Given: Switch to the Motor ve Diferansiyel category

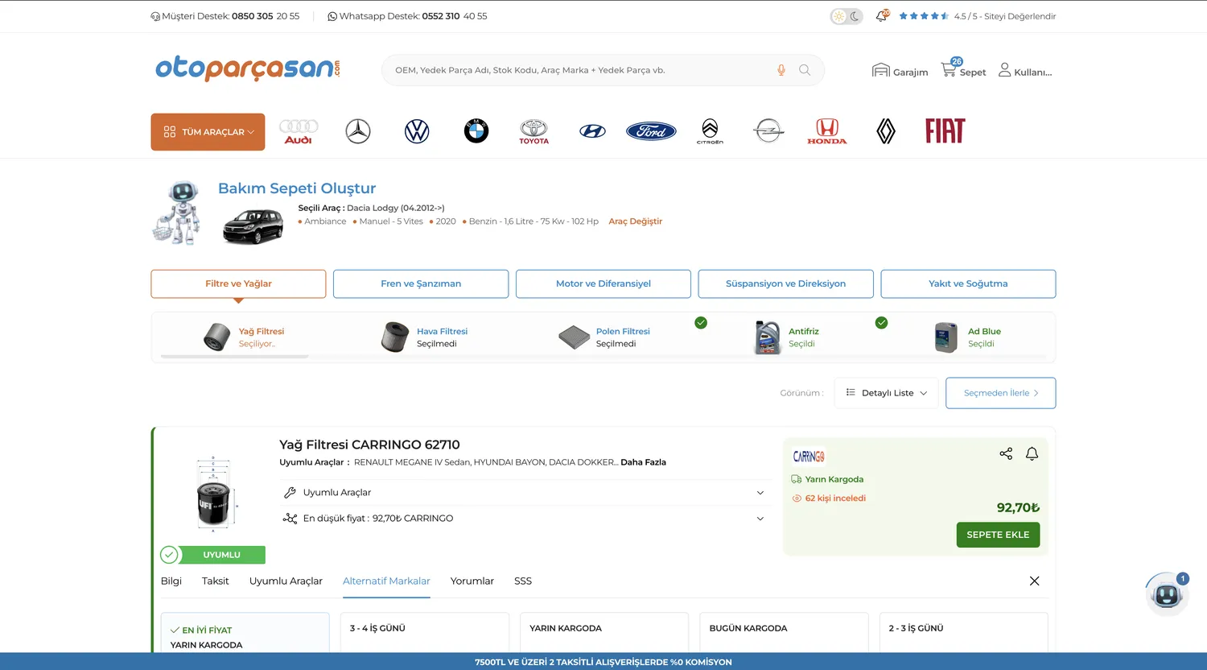Looking at the screenshot, I should (x=603, y=283).
